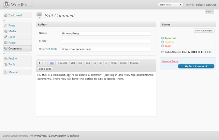Open the Feedback footer link
219x140 pixels.
pyautogui.click(x=74, y=136)
